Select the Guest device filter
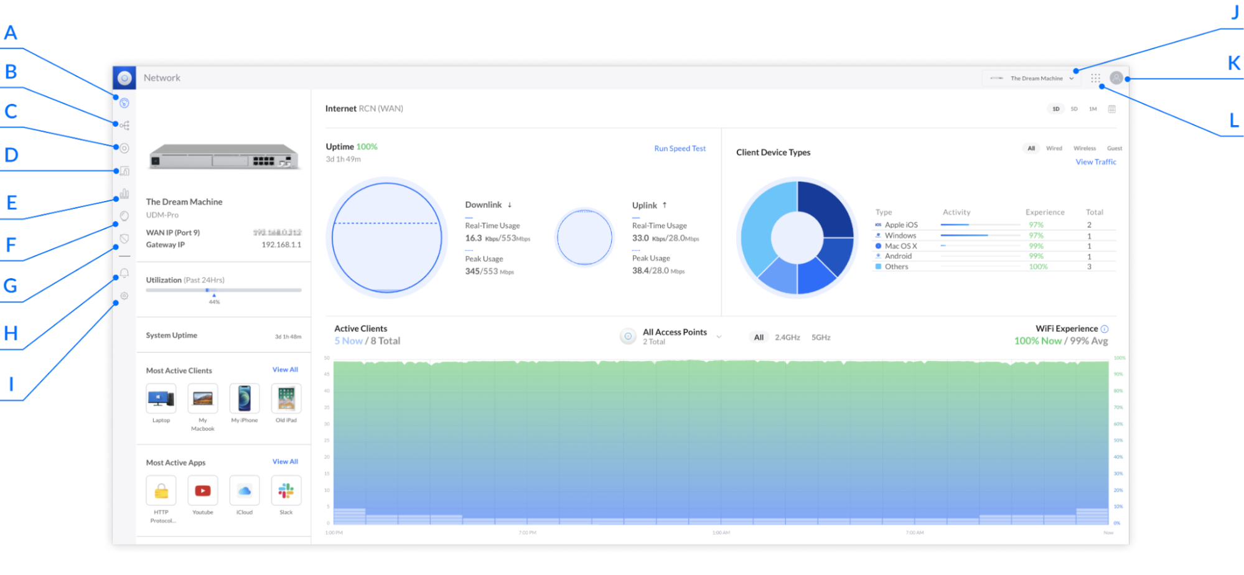The width and height of the screenshot is (1244, 575). (x=1115, y=148)
